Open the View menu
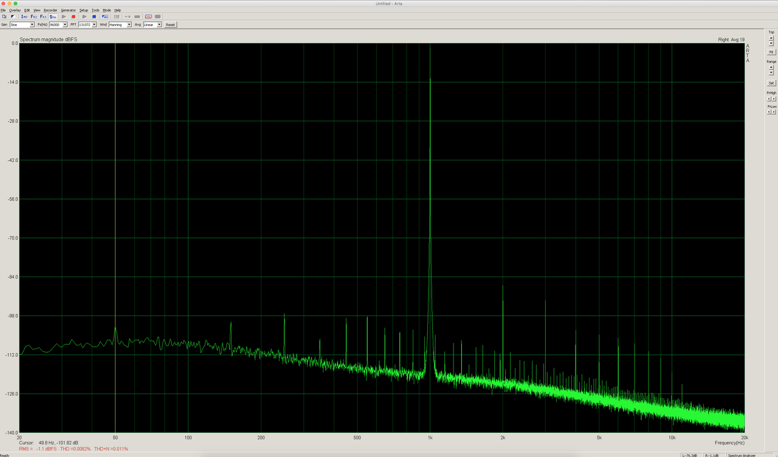 click(37, 10)
